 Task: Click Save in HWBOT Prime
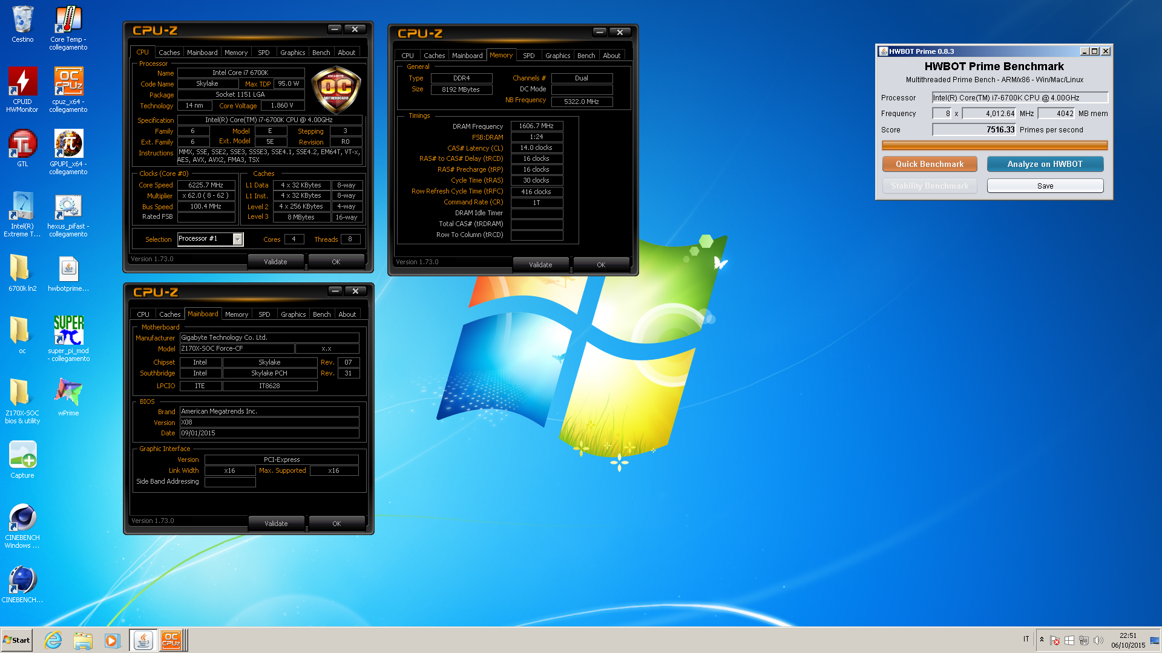(1045, 186)
